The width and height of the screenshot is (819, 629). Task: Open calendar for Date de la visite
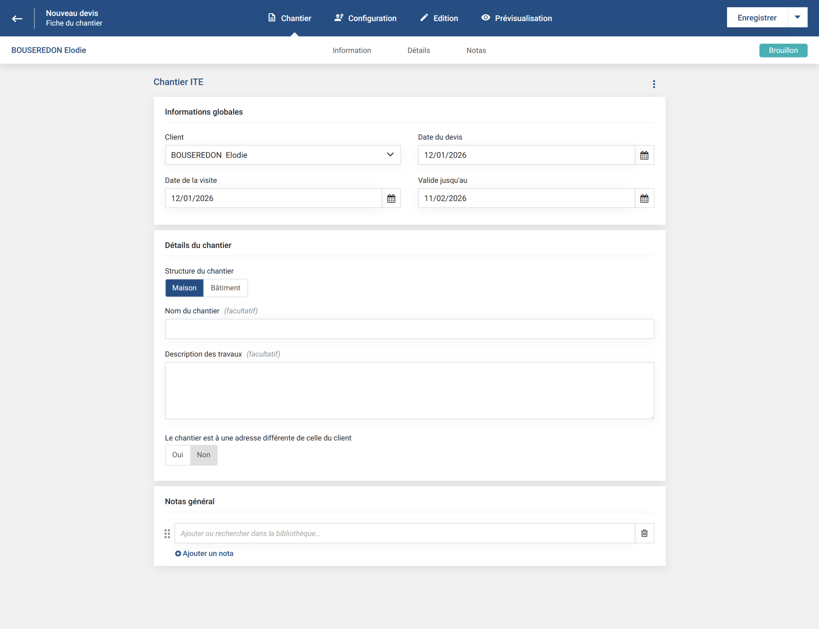pyautogui.click(x=391, y=198)
